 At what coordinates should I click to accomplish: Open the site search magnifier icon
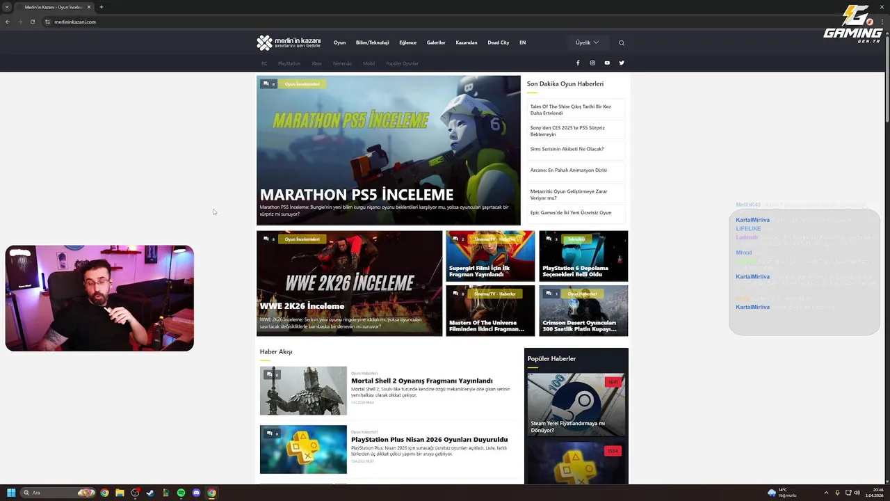tap(622, 42)
